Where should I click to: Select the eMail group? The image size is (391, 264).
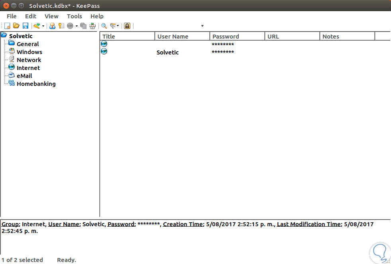24,76
